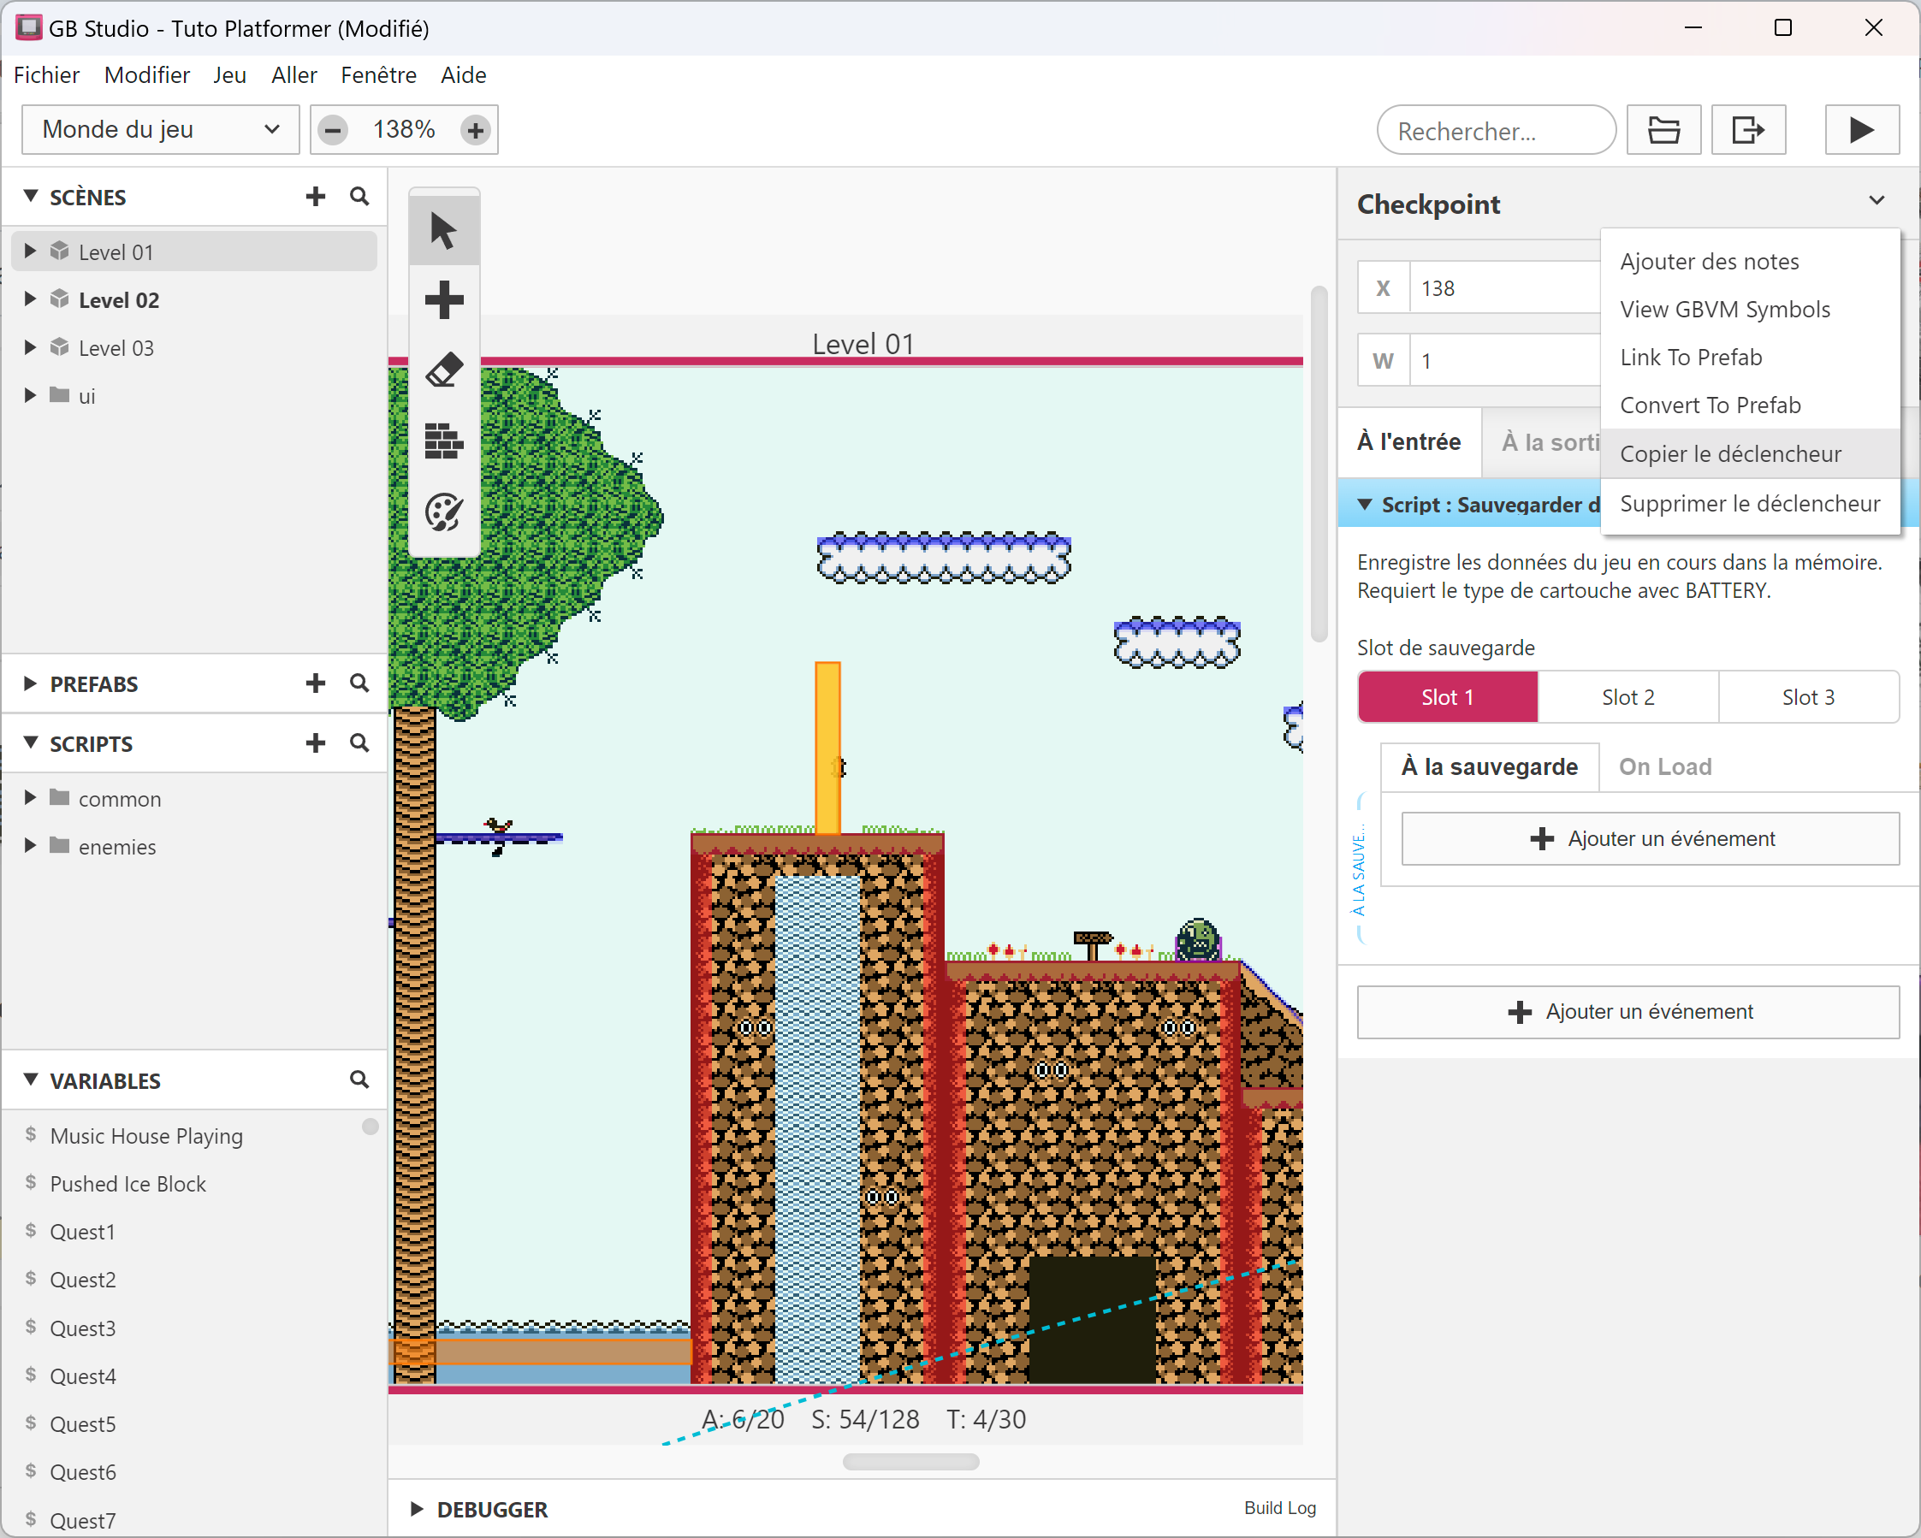Select the arrow Select tool
This screenshot has height=1538, width=1921.
tap(443, 231)
